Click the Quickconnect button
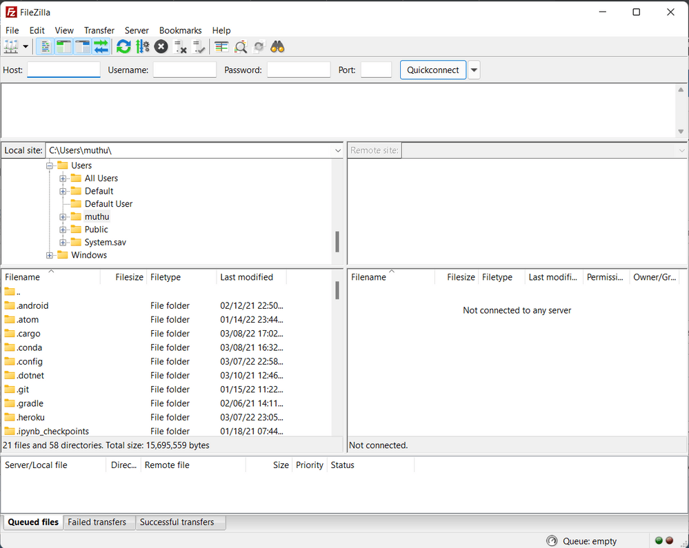 [x=433, y=70]
